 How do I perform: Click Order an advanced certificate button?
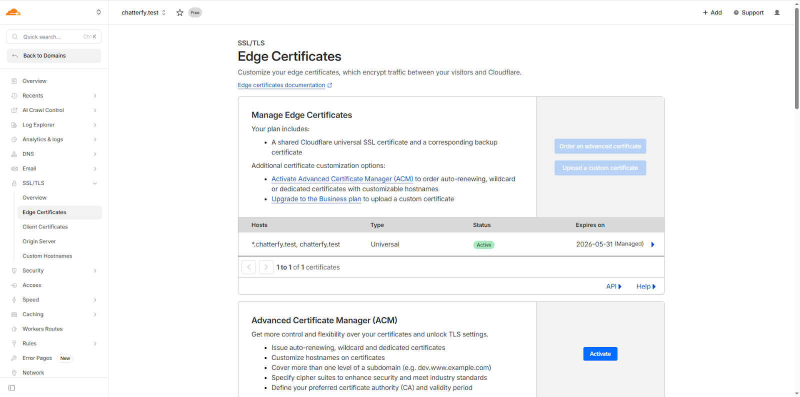tap(600, 146)
